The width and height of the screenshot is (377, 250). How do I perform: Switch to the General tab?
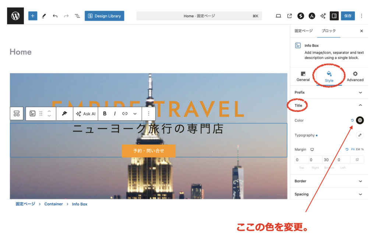pos(303,77)
